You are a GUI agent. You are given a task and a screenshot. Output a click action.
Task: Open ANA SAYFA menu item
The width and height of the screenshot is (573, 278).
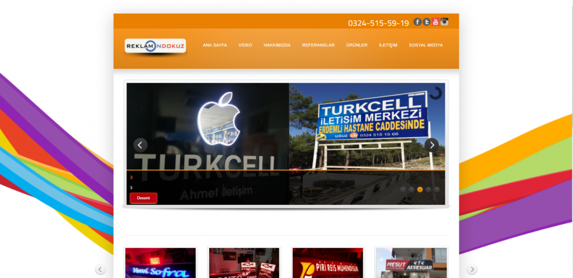[215, 45]
